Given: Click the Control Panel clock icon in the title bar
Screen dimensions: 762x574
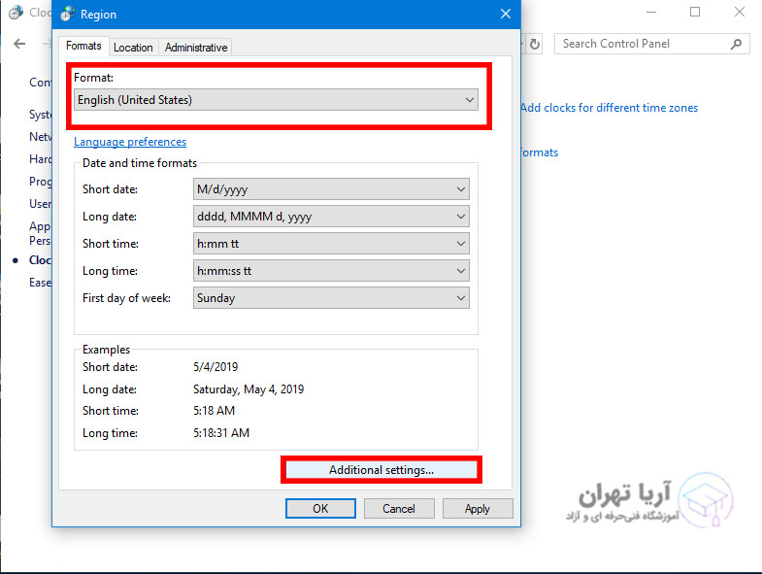Looking at the screenshot, I should tap(16, 13).
